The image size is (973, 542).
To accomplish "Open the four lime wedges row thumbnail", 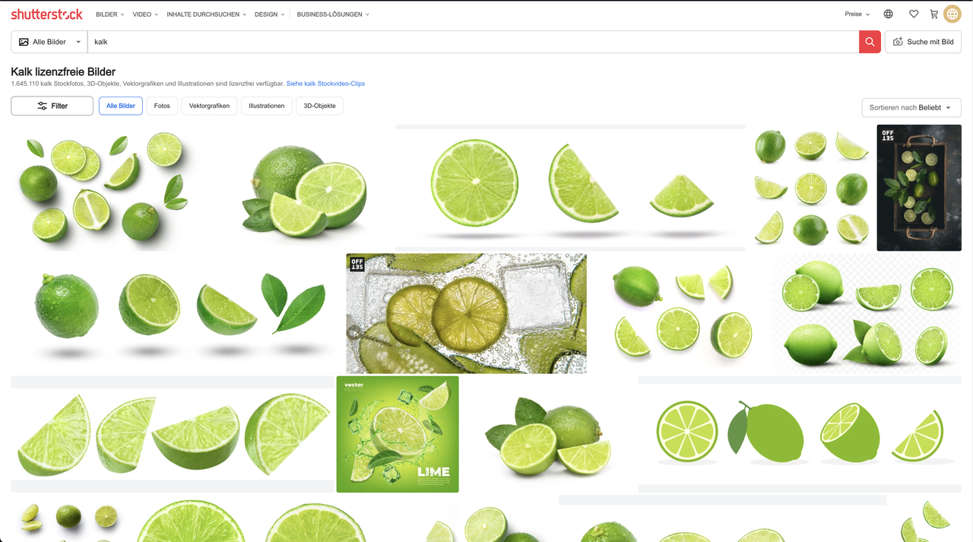I will pyautogui.click(x=172, y=434).
